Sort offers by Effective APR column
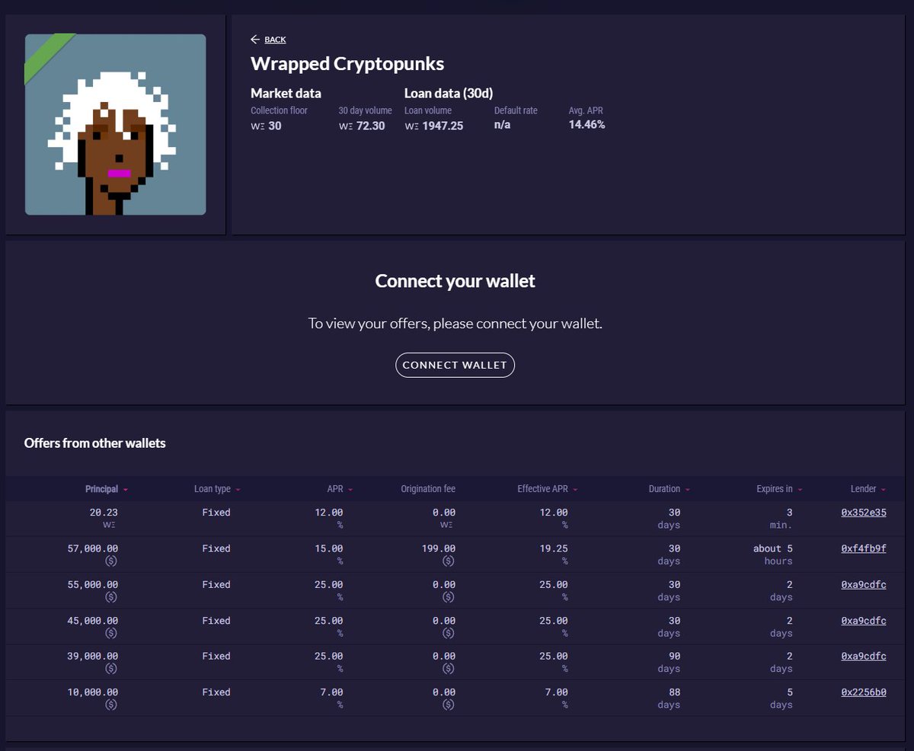 [x=548, y=489]
